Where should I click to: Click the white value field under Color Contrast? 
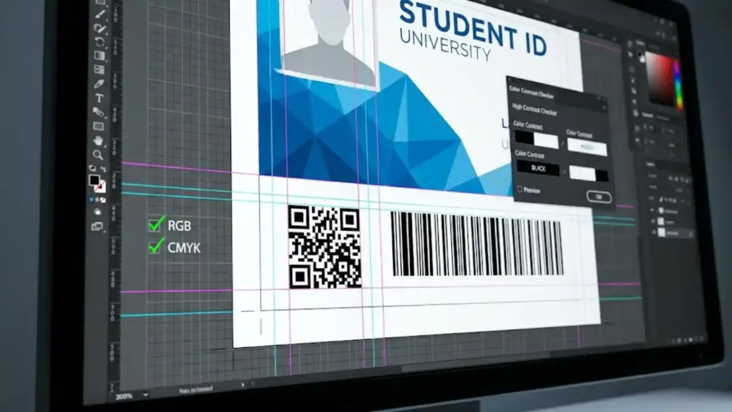point(587,147)
